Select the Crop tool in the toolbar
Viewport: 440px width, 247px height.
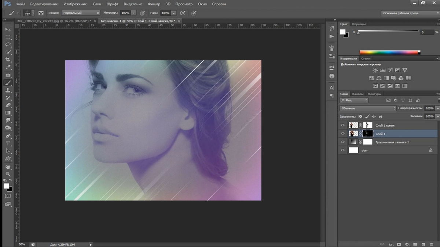(x=8, y=60)
